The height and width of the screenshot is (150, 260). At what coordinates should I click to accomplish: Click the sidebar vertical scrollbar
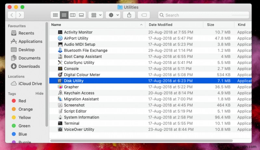point(46,74)
